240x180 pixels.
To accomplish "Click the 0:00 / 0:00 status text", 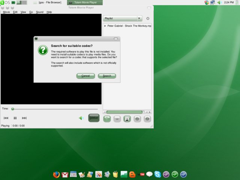I will (18, 126).
